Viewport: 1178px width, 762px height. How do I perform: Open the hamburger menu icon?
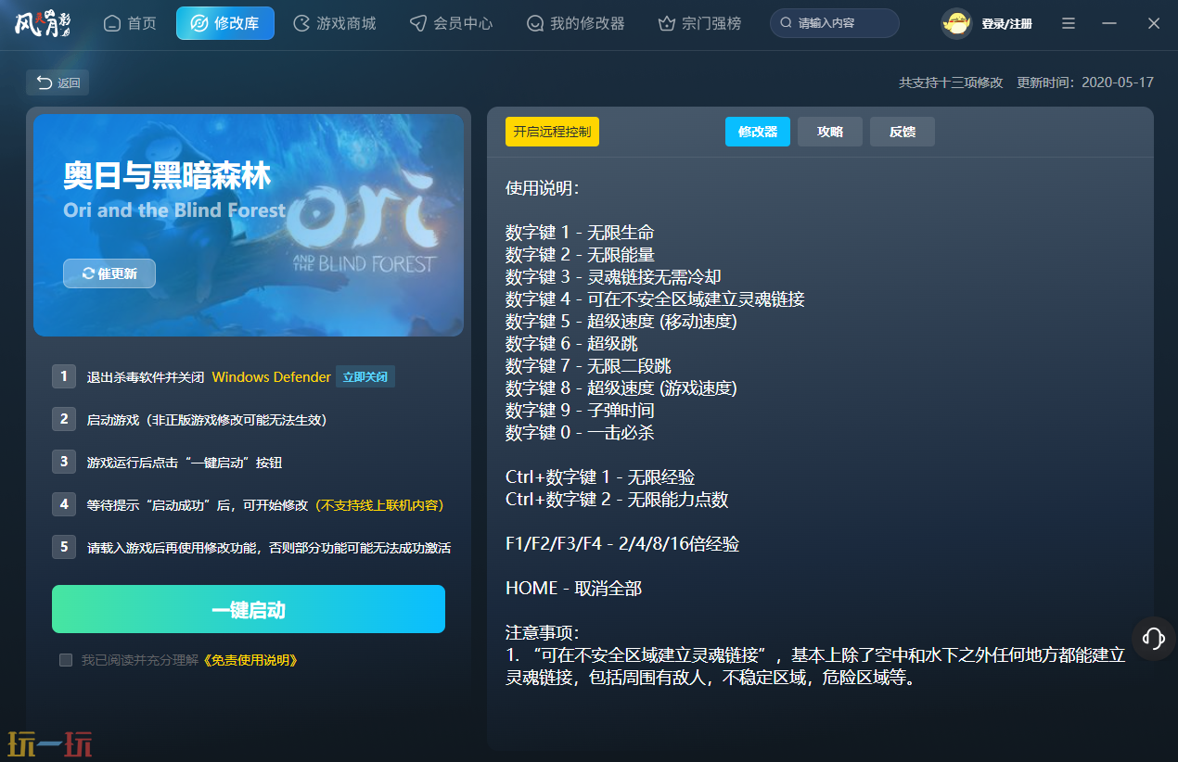[1069, 23]
